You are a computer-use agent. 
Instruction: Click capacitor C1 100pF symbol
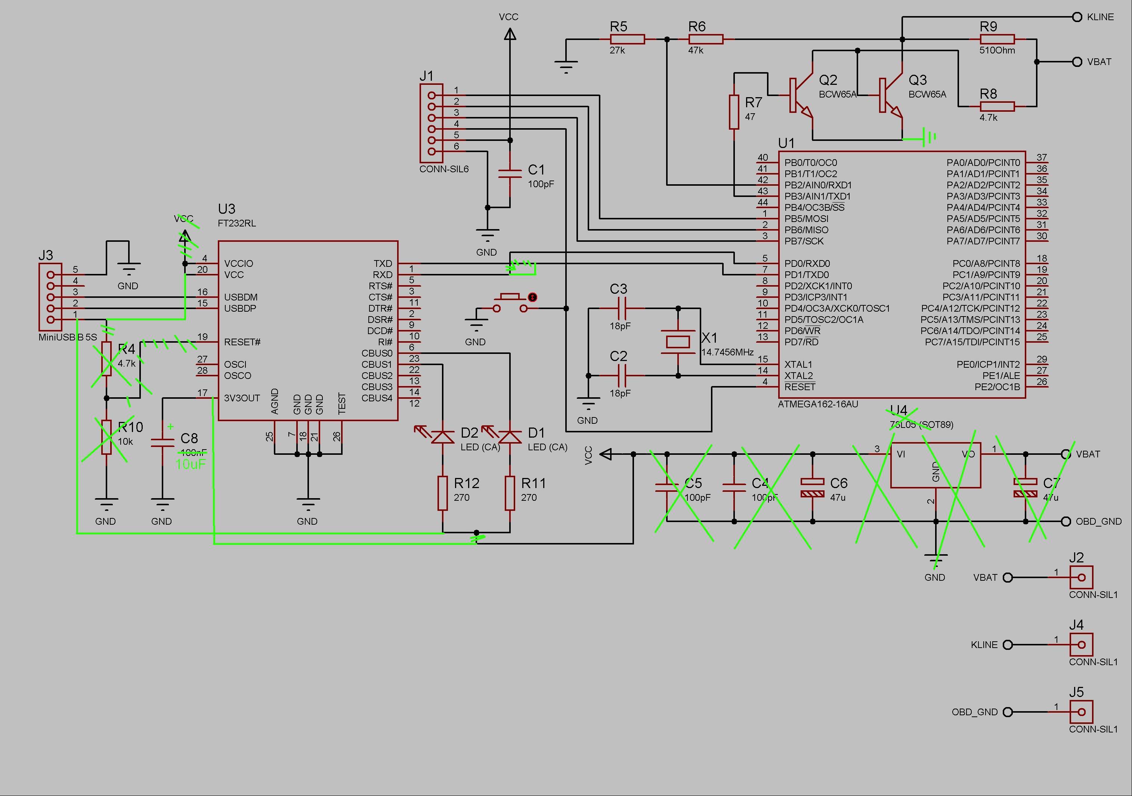click(x=510, y=173)
